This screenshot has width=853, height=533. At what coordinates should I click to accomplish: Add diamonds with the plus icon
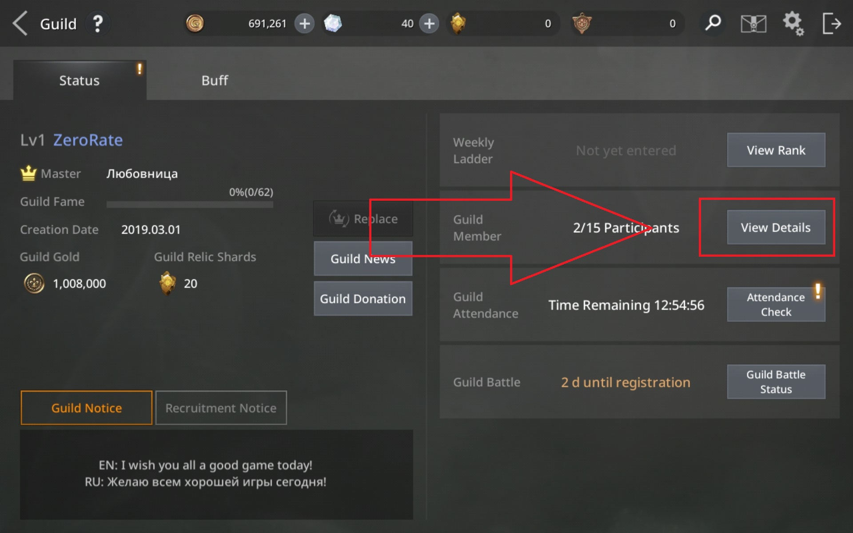coord(429,24)
